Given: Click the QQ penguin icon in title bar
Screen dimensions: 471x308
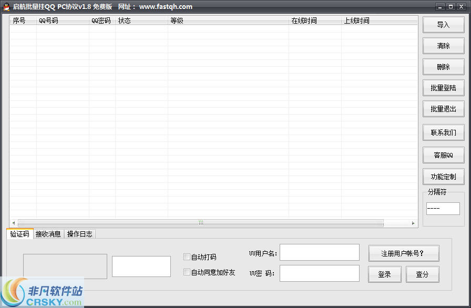Looking at the screenshot, I should [x=5, y=6].
